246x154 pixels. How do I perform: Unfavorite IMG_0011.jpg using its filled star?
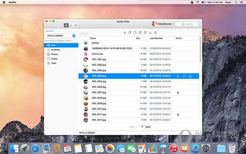click(x=178, y=114)
